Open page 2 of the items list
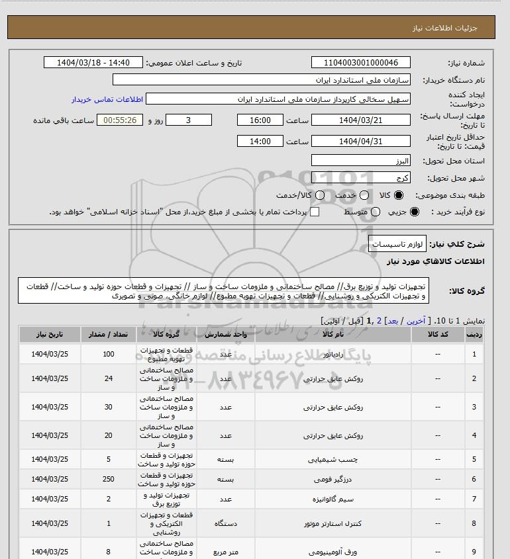 point(379,321)
